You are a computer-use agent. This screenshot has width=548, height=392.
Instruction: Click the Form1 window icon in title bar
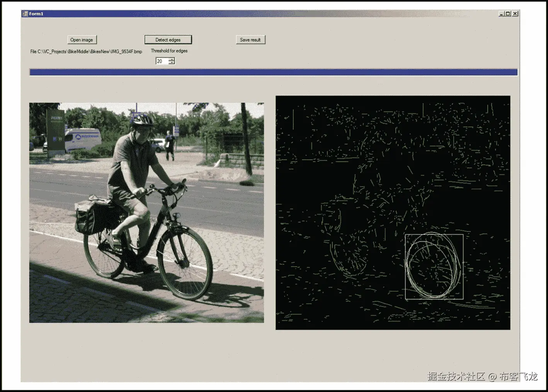[x=25, y=14]
